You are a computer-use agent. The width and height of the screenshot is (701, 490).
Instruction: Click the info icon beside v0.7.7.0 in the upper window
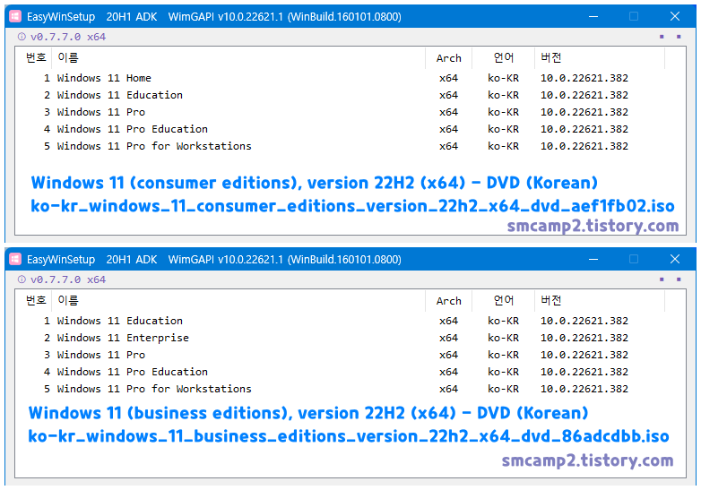click(x=22, y=37)
